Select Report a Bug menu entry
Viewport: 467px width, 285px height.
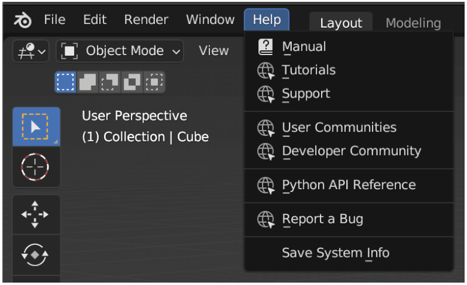coord(349,219)
